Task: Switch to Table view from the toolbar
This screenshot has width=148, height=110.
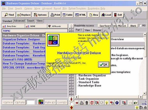Action: click(x=67, y=15)
